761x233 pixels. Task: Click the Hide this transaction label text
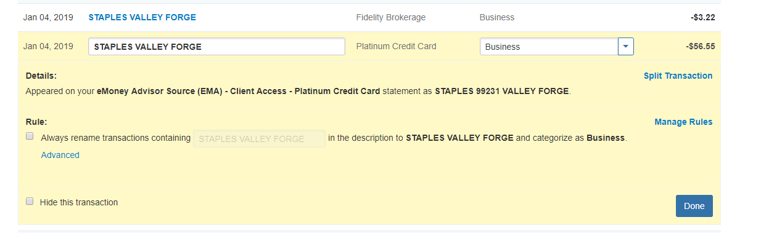(79, 202)
